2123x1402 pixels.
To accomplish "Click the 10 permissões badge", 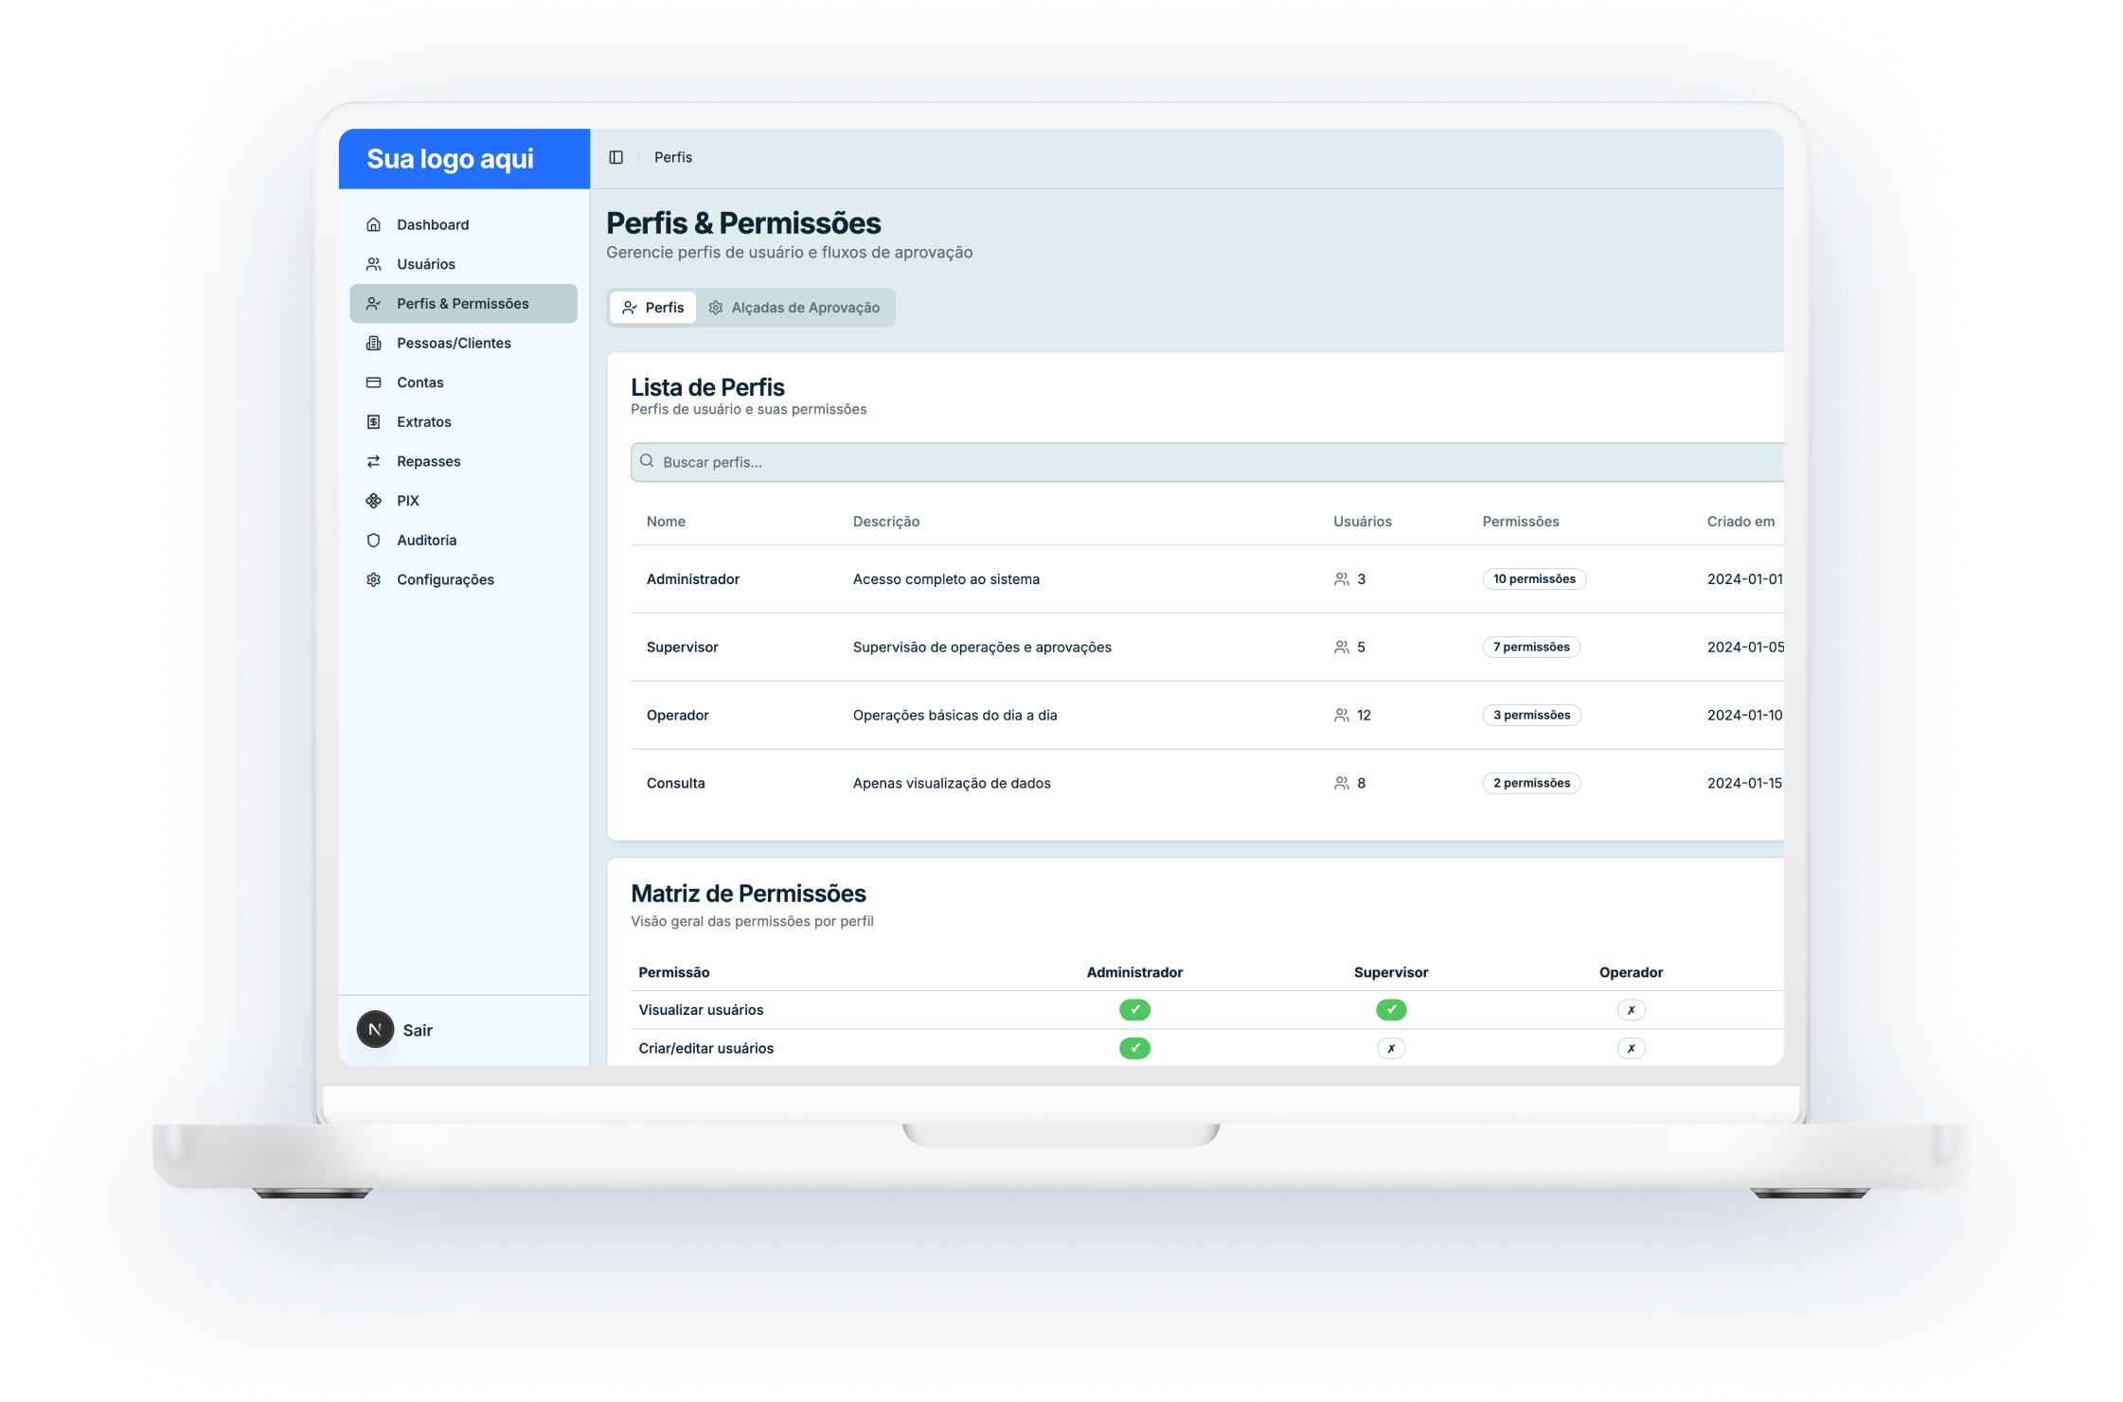I will [1534, 579].
